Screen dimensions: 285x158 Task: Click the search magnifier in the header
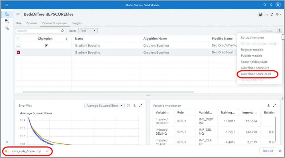[x=265, y=5]
